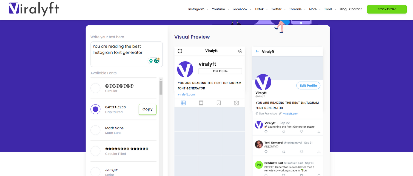Viewport: 413px width, 176px height.
Task: Click the lightbulb icon in the text box
Action: (x=151, y=61)
